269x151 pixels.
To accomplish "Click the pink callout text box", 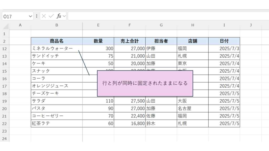I will click(x=145, y=83).
